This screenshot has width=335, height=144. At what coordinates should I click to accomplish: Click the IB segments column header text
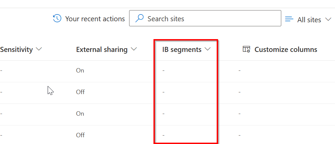[x=182, y=50]
